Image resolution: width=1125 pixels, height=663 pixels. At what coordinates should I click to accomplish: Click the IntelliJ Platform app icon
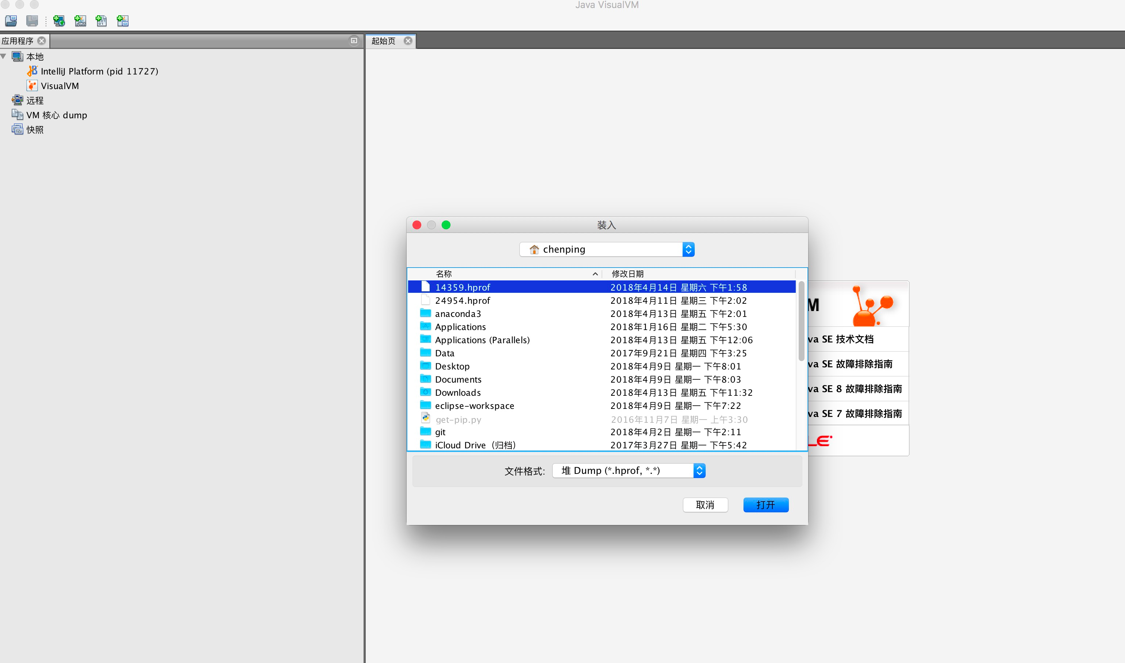point(32,71)
